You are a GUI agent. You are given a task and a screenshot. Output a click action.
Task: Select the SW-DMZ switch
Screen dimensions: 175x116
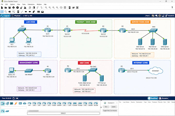[93, 70]
